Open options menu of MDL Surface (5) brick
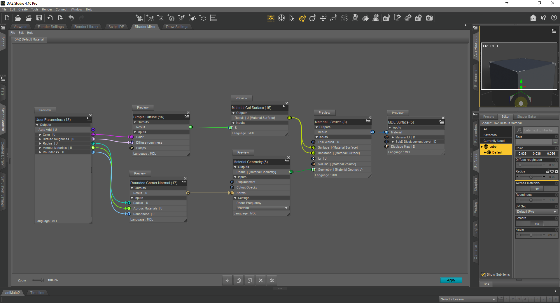This screenshot has height=303, width=560. click(x=442, y=122)
